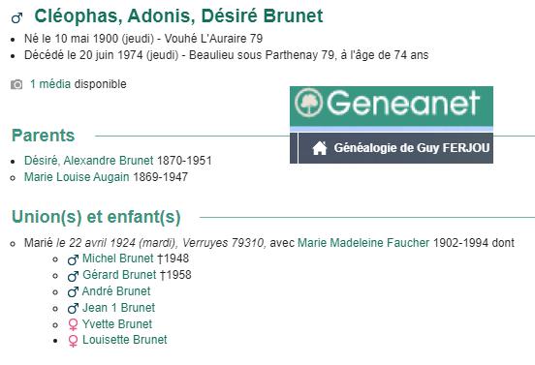Open Jean 1 Brunet's page
This screenshot has width=535, height=365.
(119, 308)
